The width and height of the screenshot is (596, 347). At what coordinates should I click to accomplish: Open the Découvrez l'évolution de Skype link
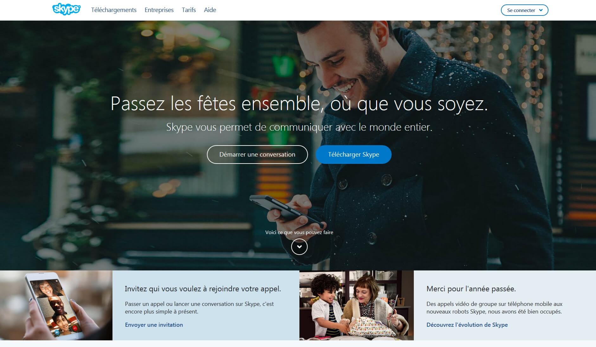point(467,325)
